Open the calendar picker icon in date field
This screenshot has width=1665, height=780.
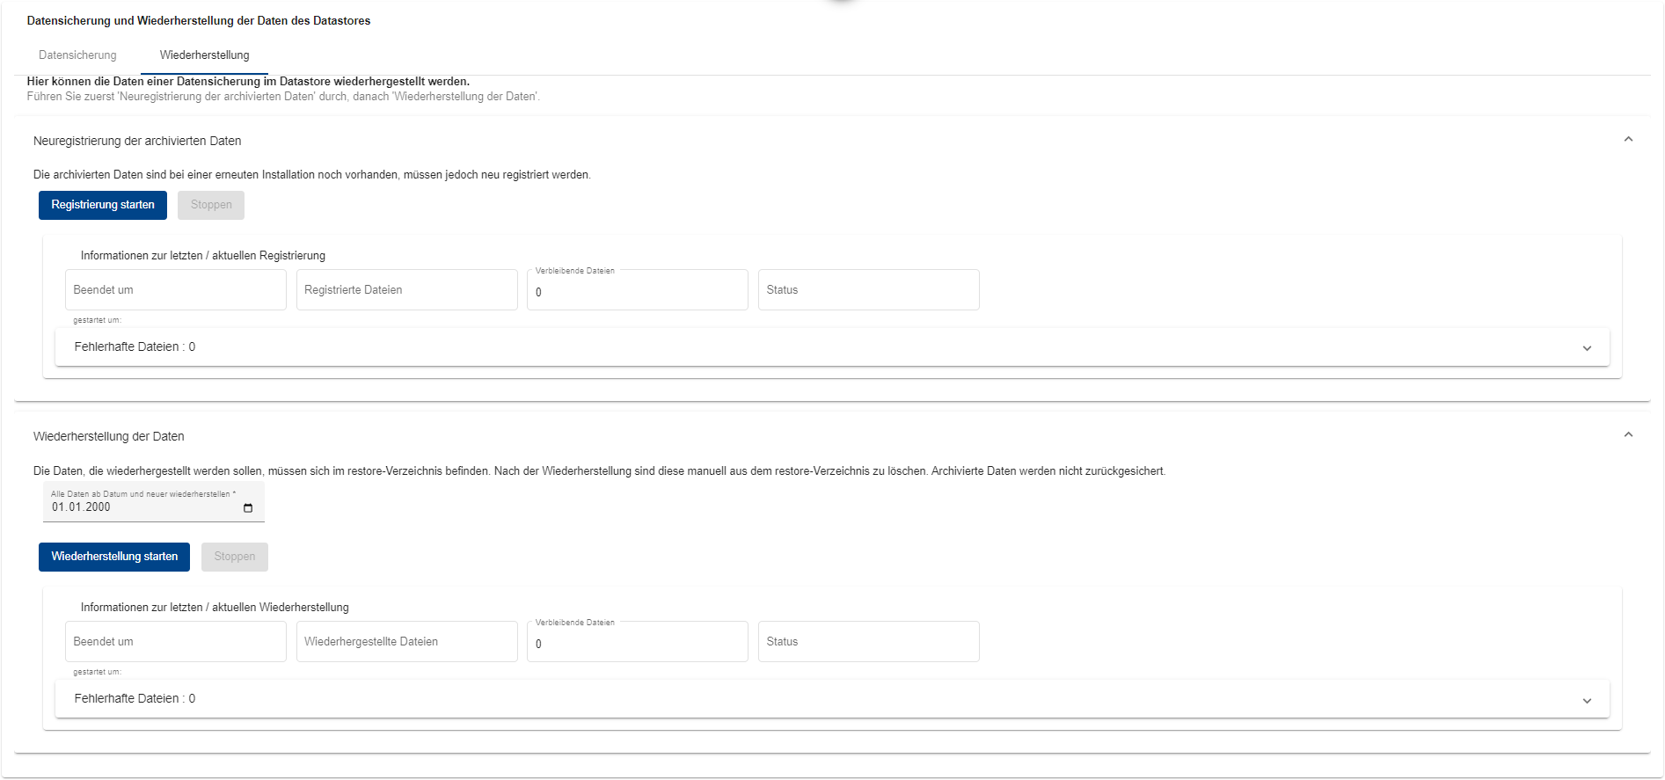click(x=248, y=508)
